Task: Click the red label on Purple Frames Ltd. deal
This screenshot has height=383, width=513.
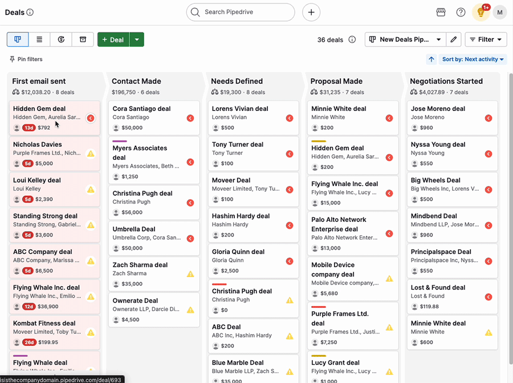Action: click(x=318, y=307)
